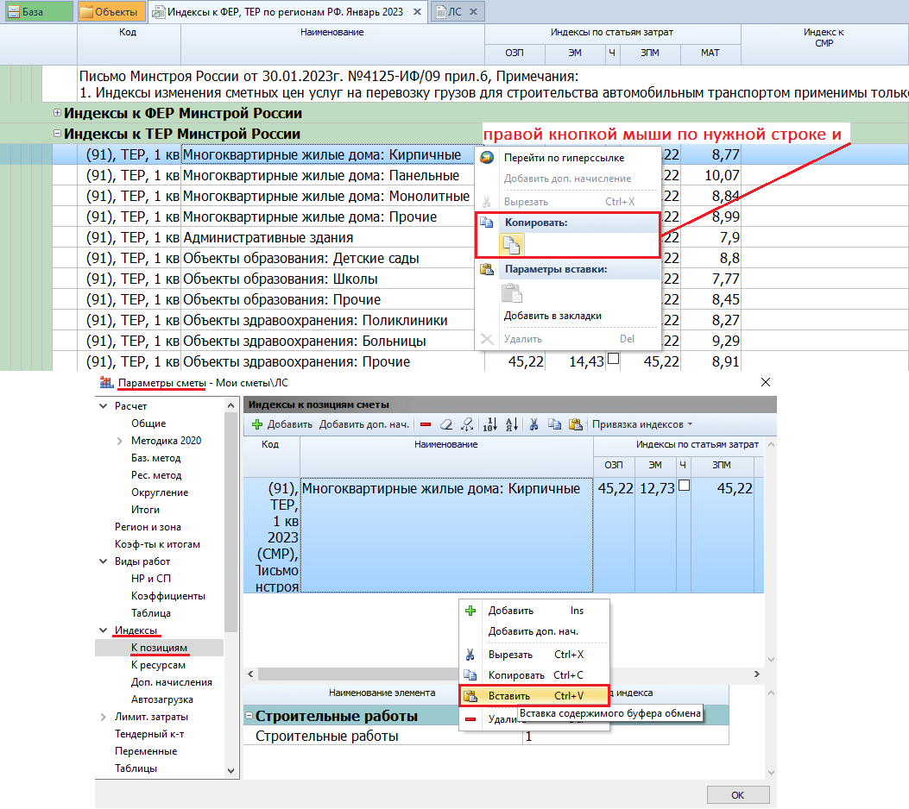Open Тендерный к-т in the tree
This screenshot has height=809, width=909.
click(x=149, y=734)
